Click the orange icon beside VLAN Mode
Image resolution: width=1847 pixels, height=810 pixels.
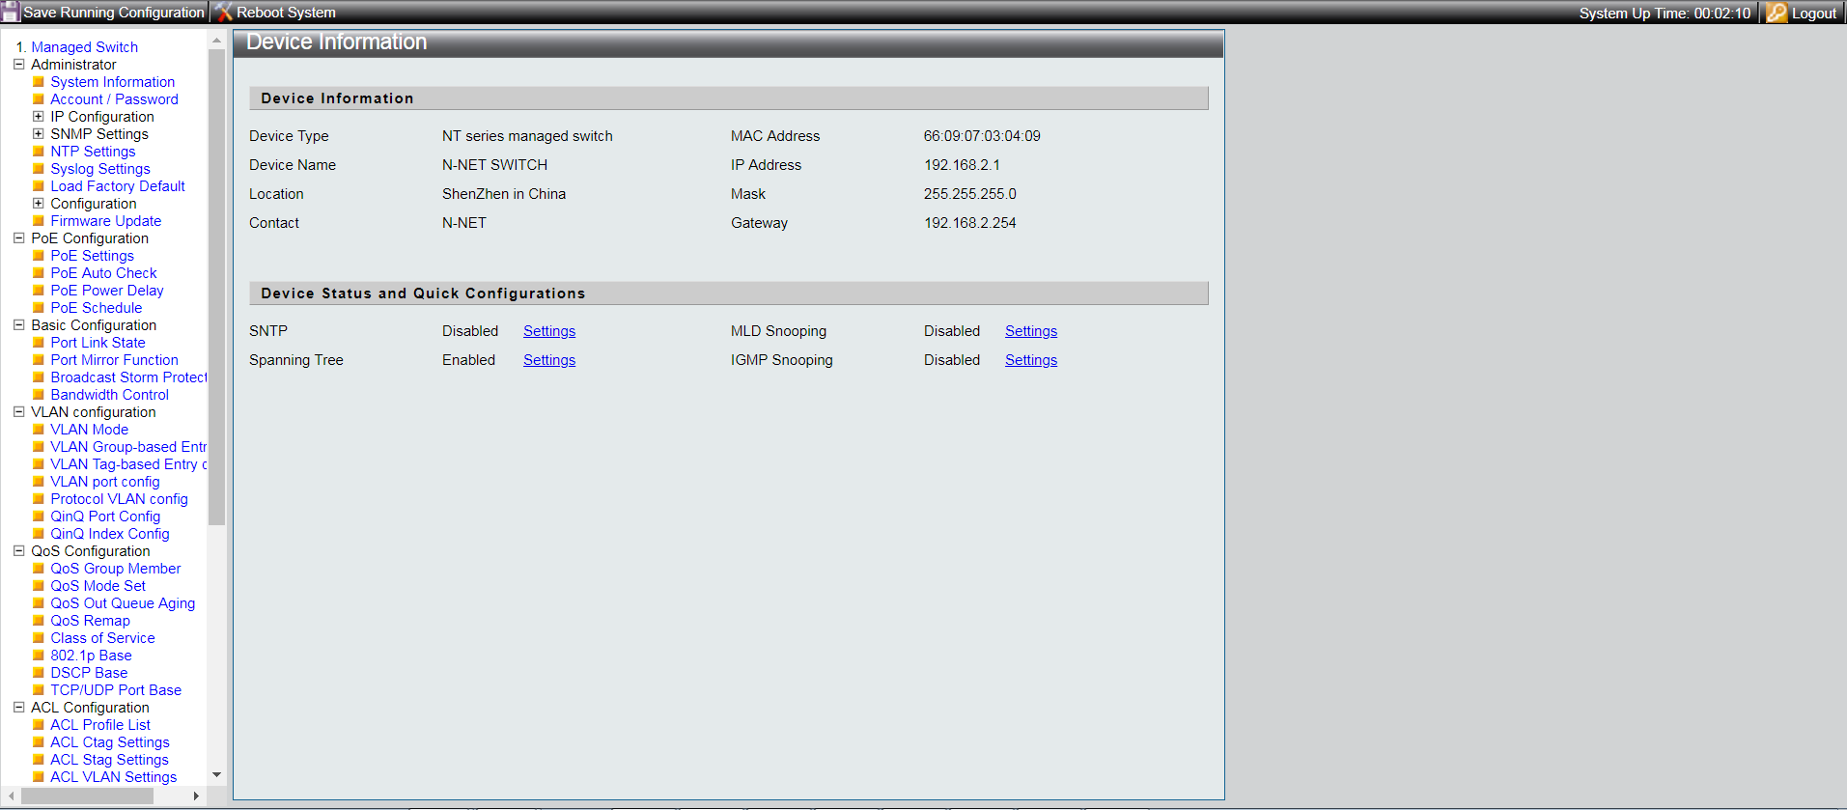tap(39, 430)
